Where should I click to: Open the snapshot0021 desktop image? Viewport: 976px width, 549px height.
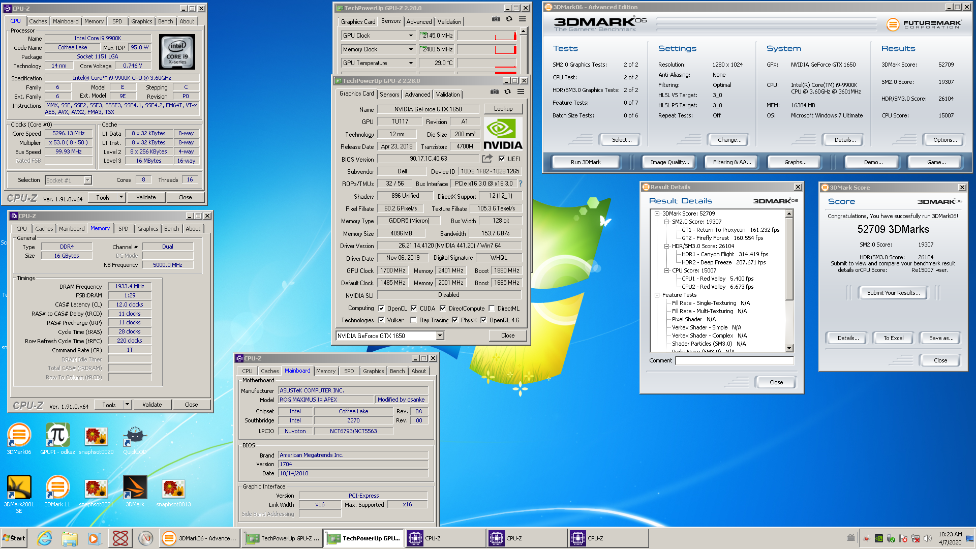pos(96,491)
